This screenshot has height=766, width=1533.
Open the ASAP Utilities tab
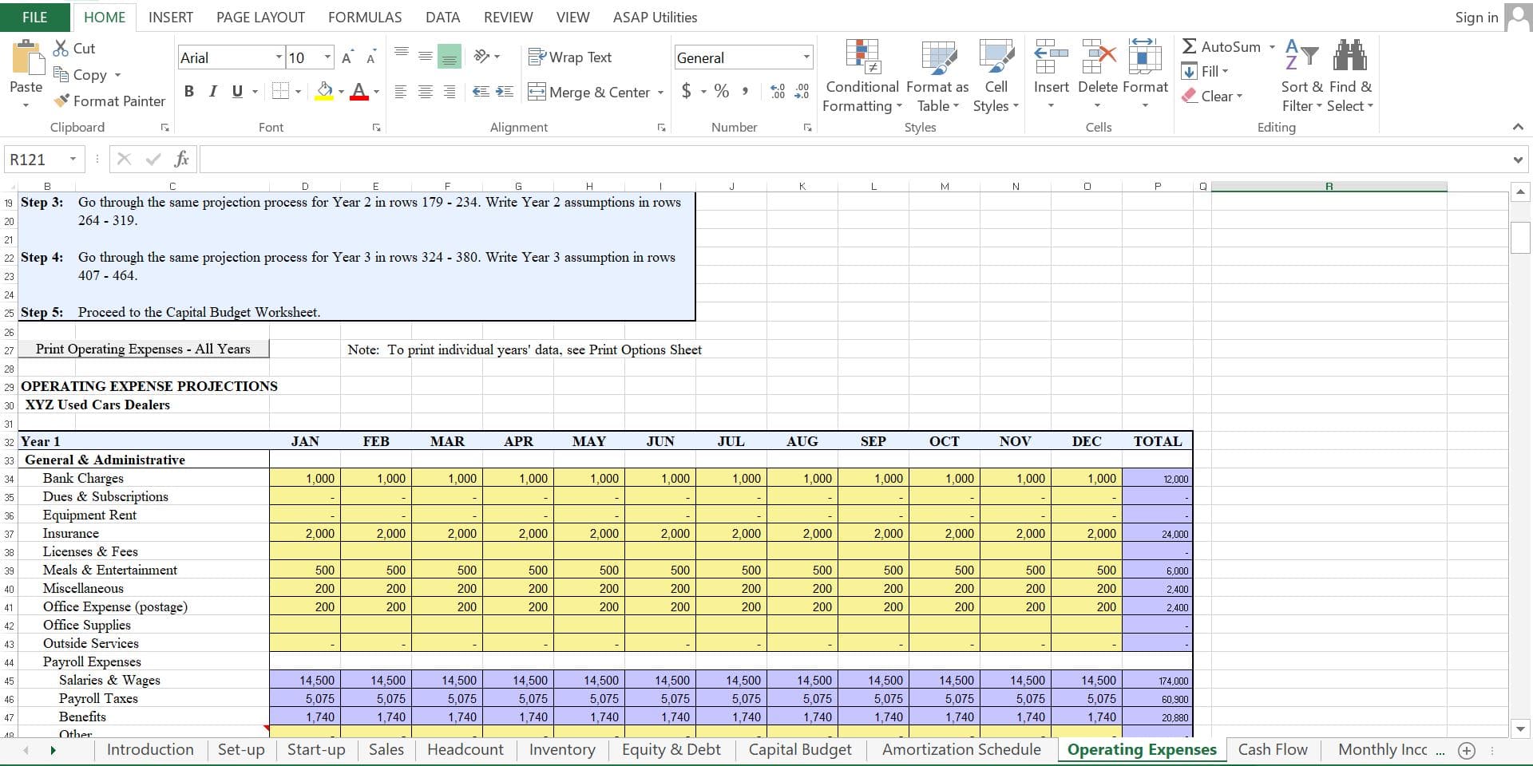pyautogui.click(x=655, y=17)
